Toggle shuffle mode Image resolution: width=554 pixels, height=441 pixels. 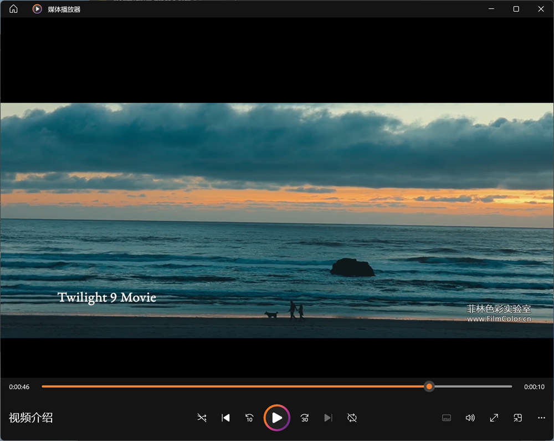202,418
